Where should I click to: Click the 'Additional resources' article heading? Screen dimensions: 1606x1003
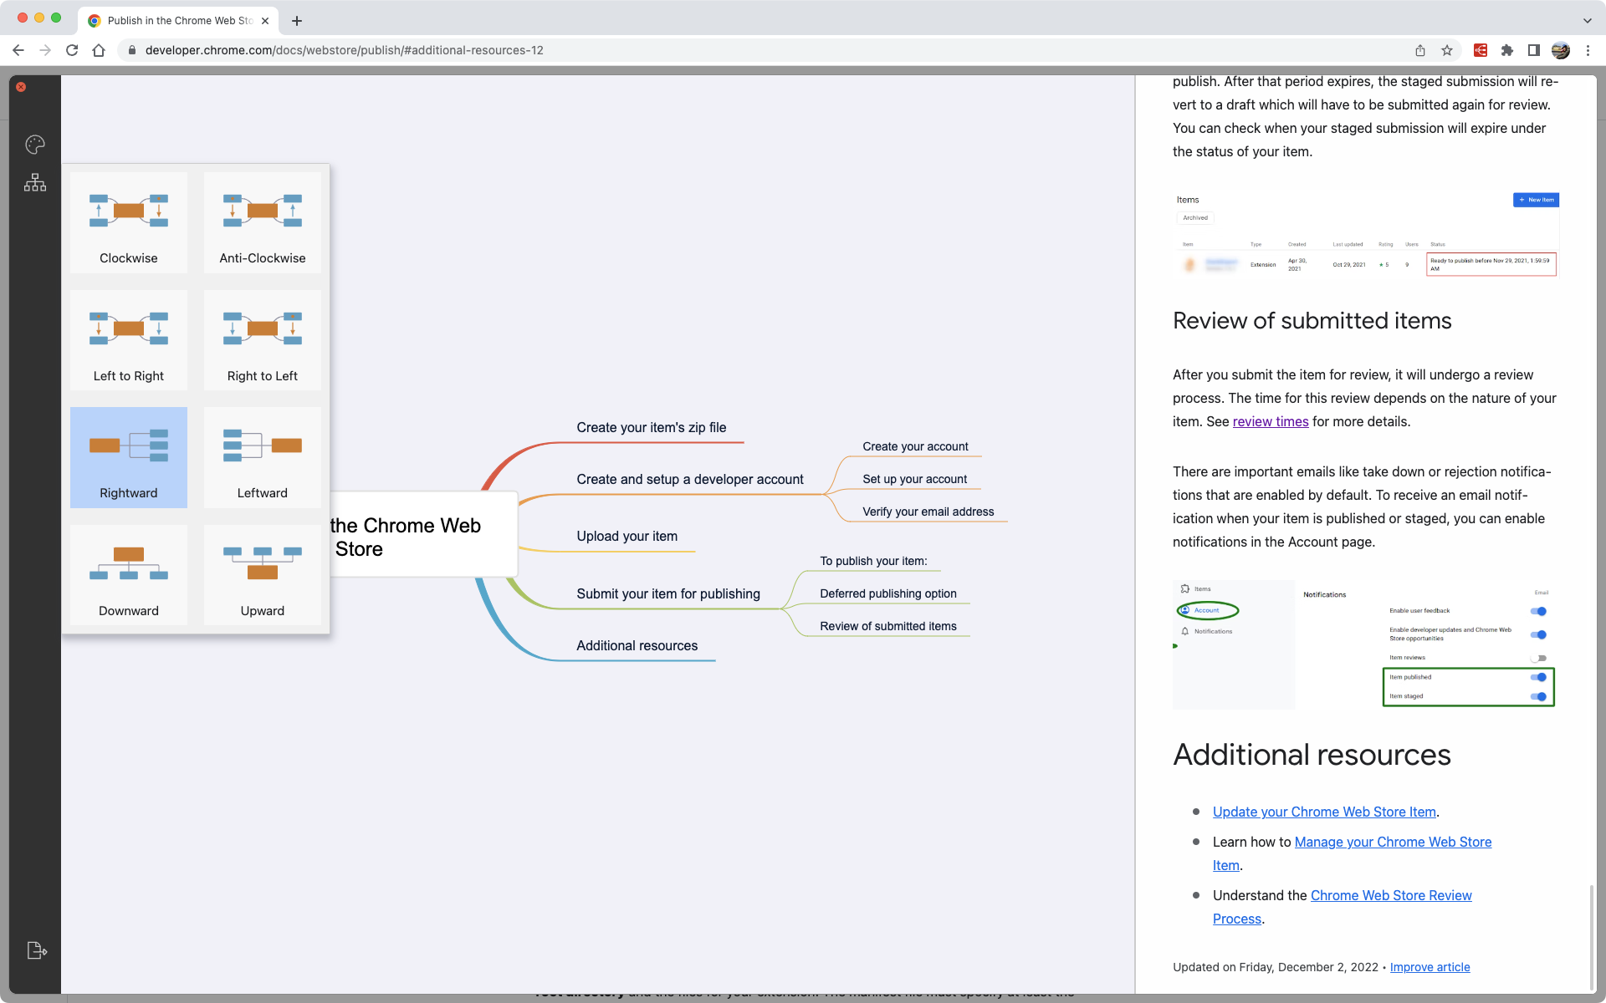click(x=1312, y=755)
